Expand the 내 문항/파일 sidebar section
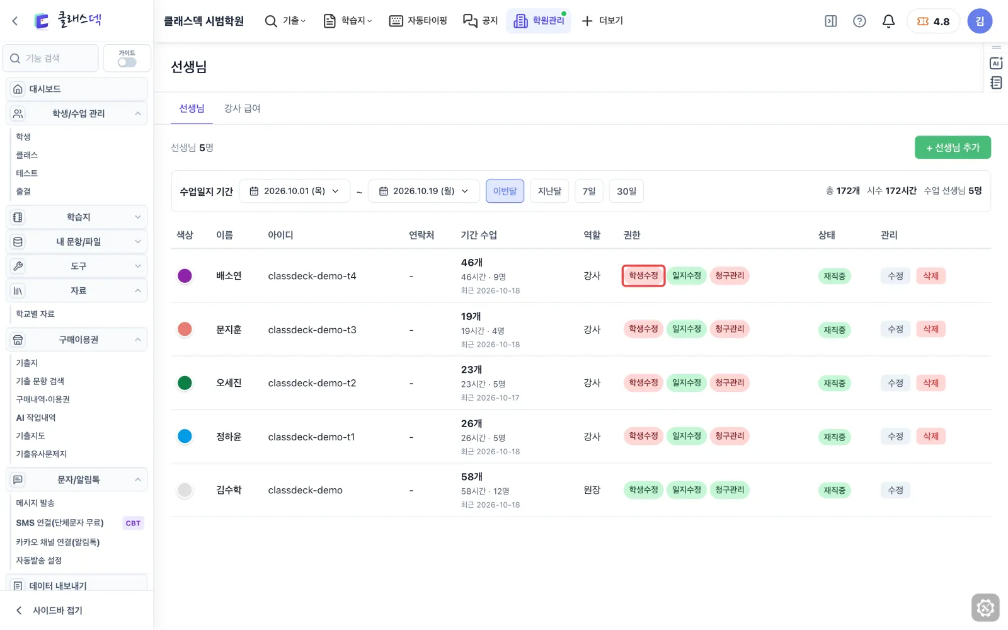Screen dimensions: 1008x630 click(77, 241)
